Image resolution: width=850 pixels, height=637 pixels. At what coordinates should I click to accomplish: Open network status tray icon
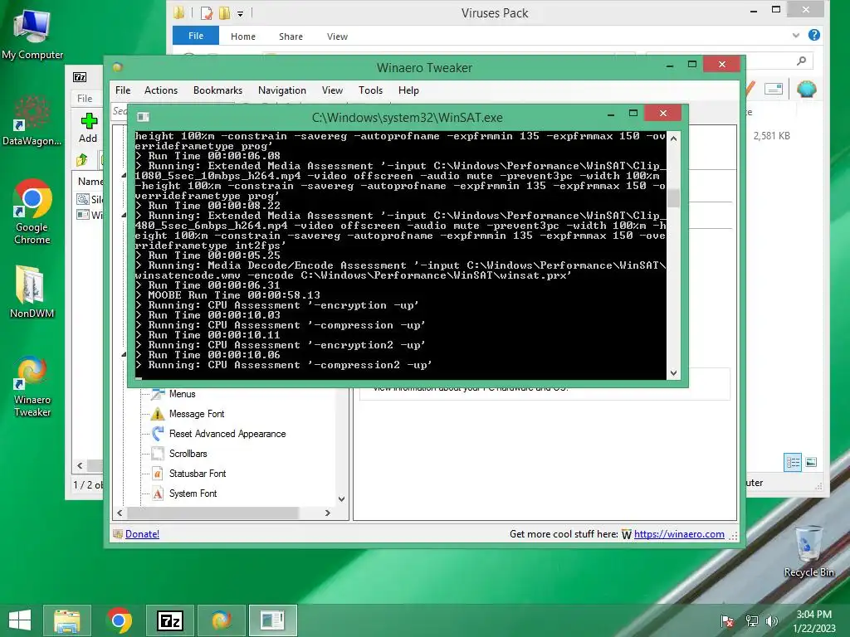tap(752, 621)
